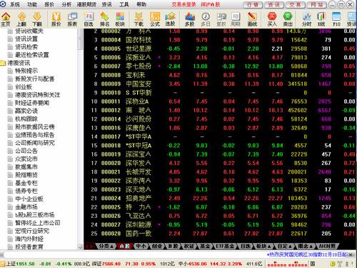Open the 工具 menu
The width and height of the screenshot is (357, 268).
coord(124,4)
